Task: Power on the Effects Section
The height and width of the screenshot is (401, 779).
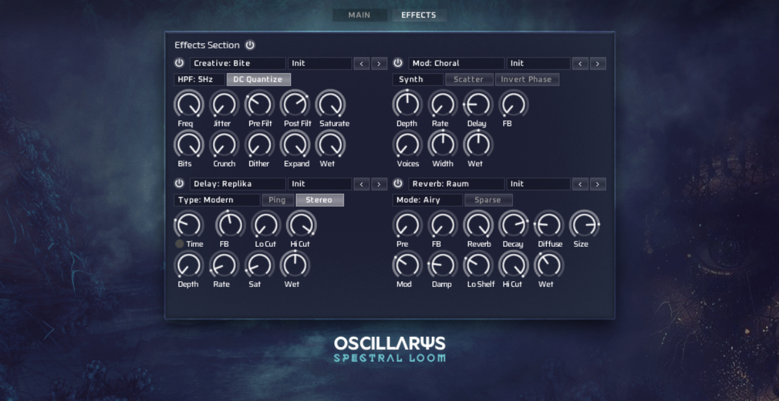Action: click(250, 45)
